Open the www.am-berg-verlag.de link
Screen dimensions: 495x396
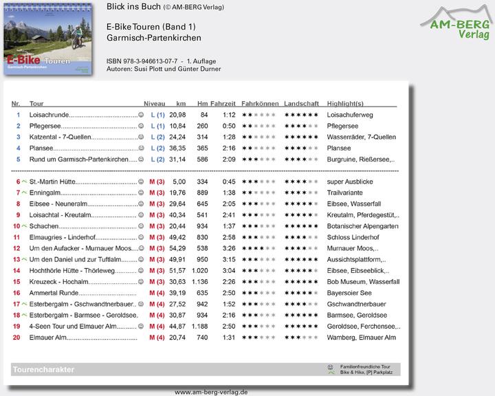pyautogui.click(x=211, y=392)
